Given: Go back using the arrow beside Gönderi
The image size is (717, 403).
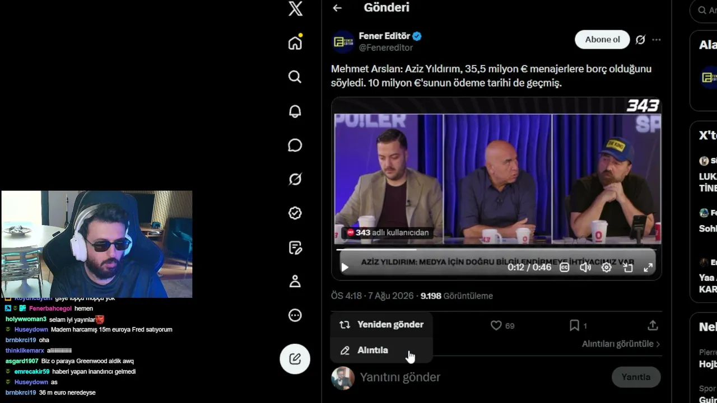Looking at the screenshot, I should pos(337,8).
